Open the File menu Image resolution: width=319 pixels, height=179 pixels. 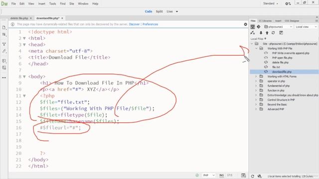click(x=13, y=3)
